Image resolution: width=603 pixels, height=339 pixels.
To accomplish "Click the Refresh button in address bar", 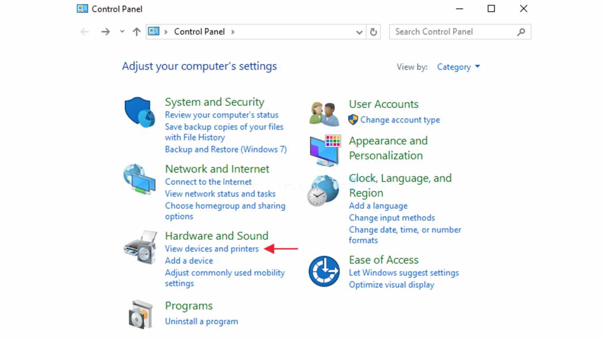I will [373, 31].
